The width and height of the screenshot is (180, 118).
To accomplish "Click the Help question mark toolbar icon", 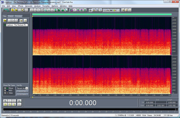I will (x=130, y=10).
